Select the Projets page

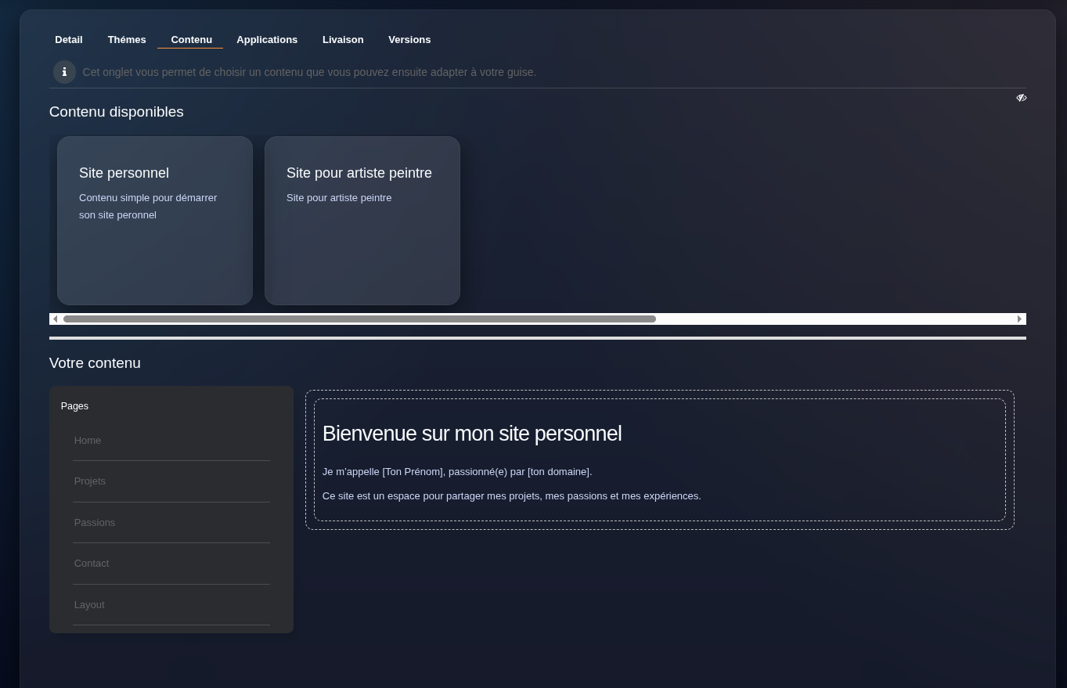pyautogui.click(x=90, y=481)
